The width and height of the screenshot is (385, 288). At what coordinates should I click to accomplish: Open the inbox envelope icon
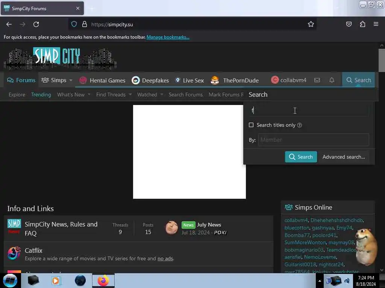(317, 80)
